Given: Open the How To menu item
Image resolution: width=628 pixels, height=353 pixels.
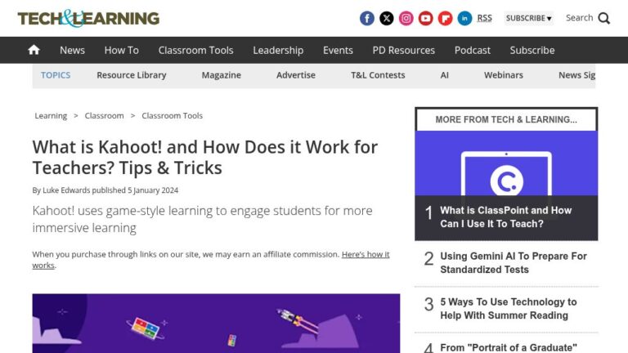Looking at the screenshot, I should pyautogui.click(x=121, y=50).
